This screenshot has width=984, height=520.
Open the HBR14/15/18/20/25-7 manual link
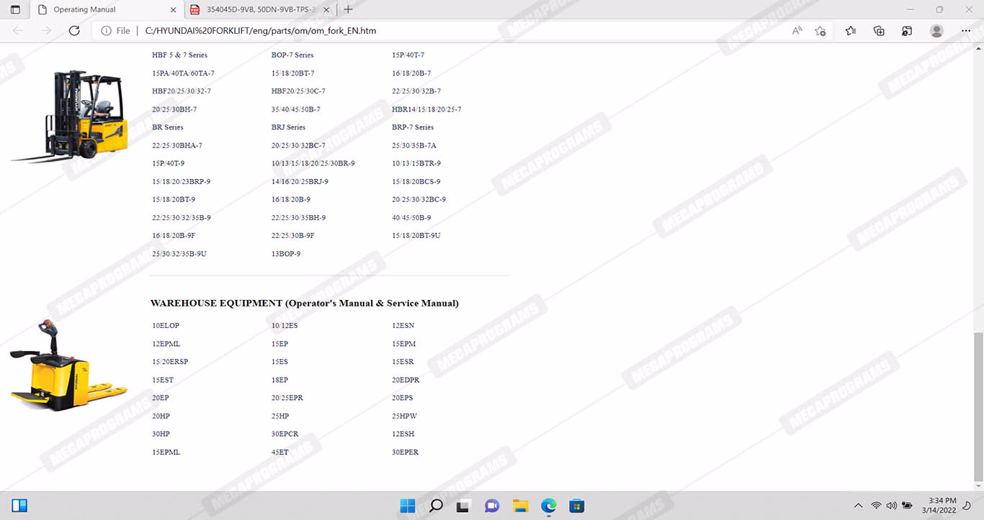(426, 109)
